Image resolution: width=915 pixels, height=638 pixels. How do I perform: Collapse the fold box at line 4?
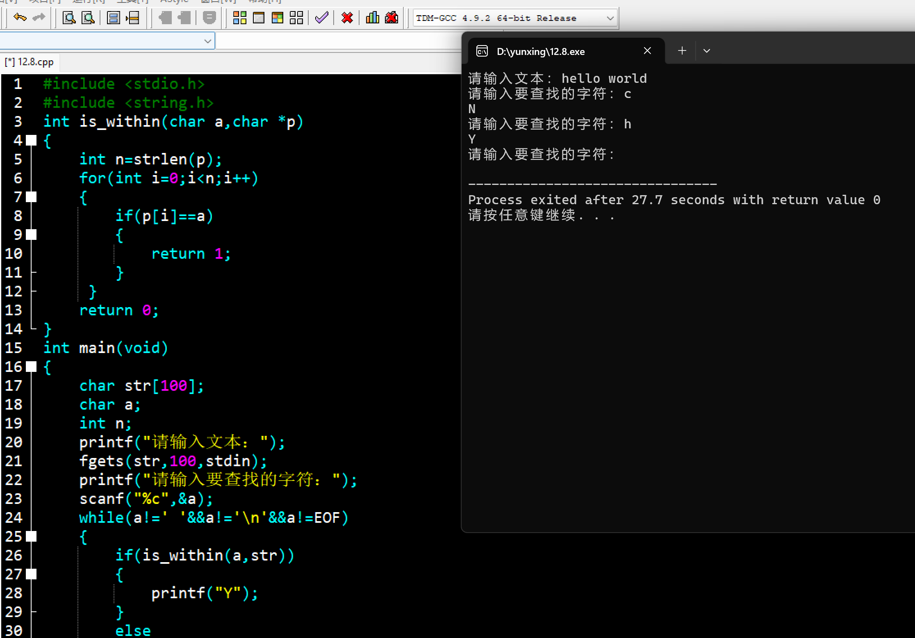point(31,141)
